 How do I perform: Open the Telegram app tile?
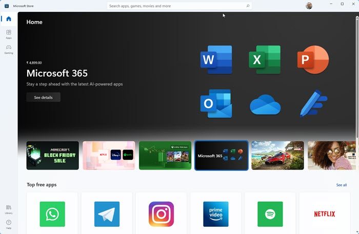[x=107, y=213]
